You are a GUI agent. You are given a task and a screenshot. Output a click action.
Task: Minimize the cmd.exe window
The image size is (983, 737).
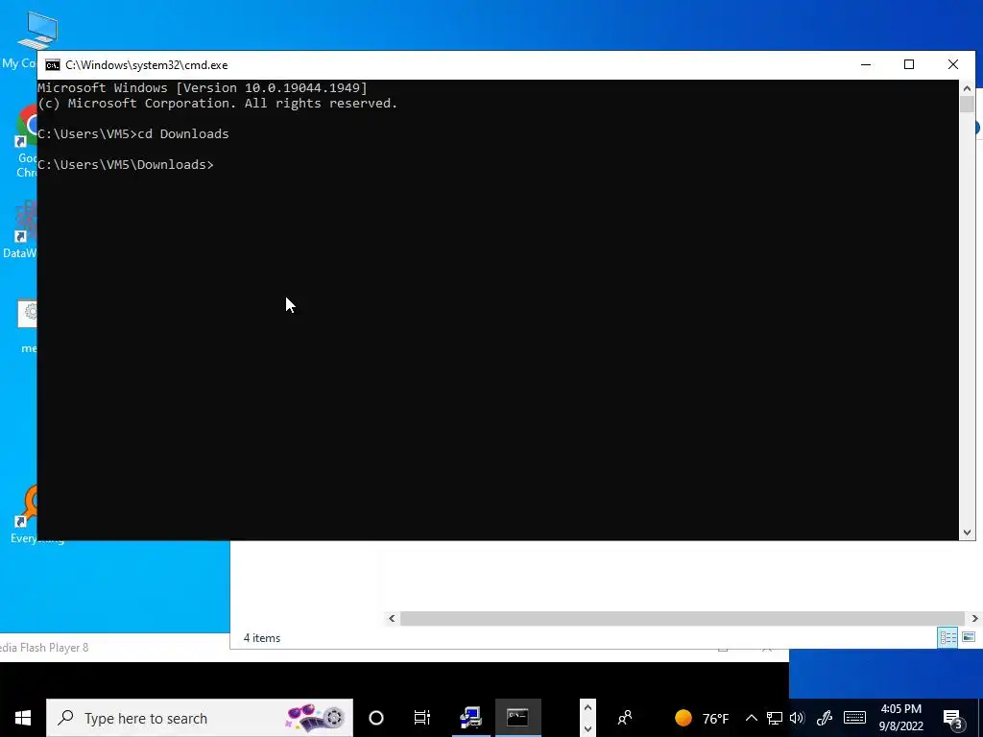coord(866,64)
